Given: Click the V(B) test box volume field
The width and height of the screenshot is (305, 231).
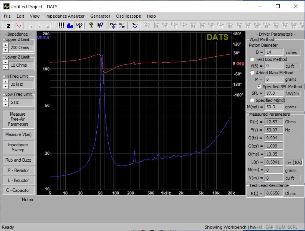Looking at the screenshot, I should (274, 66).
